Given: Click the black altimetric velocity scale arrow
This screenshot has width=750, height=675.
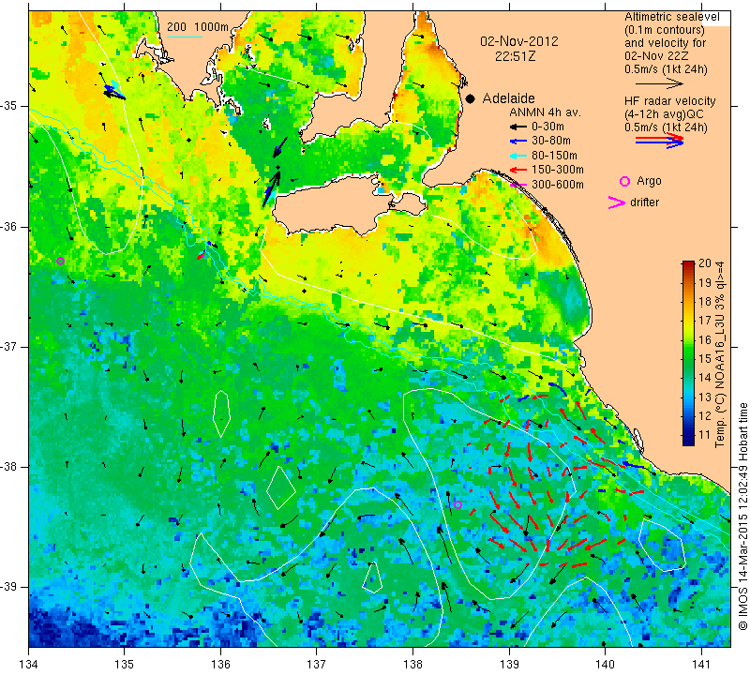Looking at the screenshot, I should 659,83.
